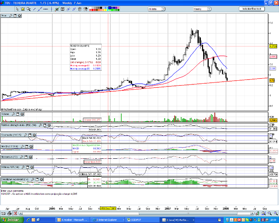Click the Williams %R panel window icon

click(28, 167)
